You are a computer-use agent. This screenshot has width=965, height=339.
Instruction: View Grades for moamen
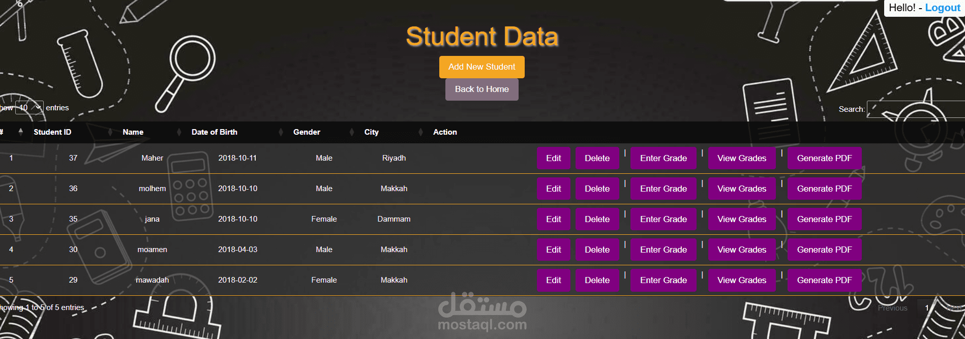(x=742, y=250)
